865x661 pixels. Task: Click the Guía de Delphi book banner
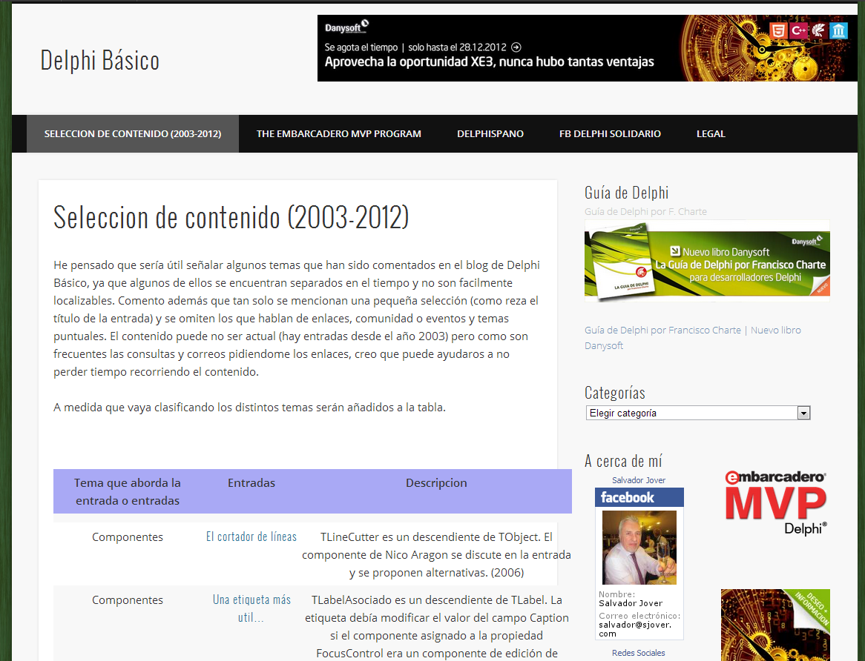(x=706, y=262)
